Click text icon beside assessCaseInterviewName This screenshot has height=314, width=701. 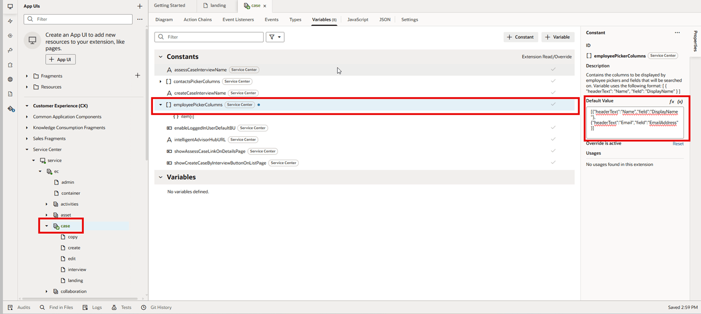[169, 70]
